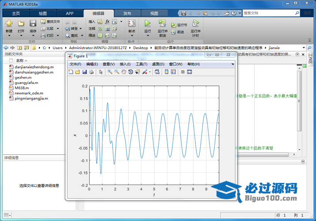The width and height of the screenshot is (316, 221).
Task: Click the comment percent (%) icon
Action: coord(100,29)
